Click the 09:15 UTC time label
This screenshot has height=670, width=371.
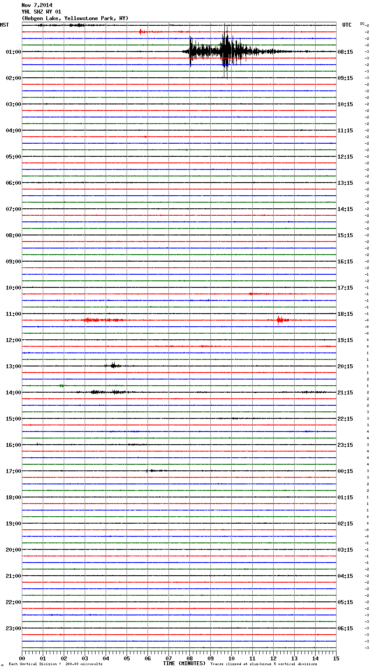coord(345,78)
